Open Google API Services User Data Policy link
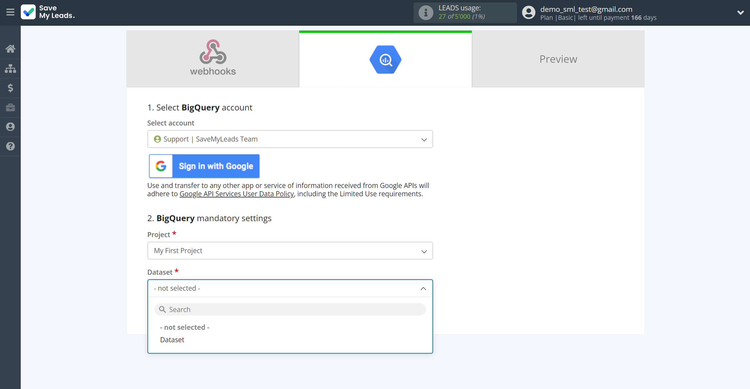The height and width of the screenshot is (389, 750). click(x=236, y=194)
